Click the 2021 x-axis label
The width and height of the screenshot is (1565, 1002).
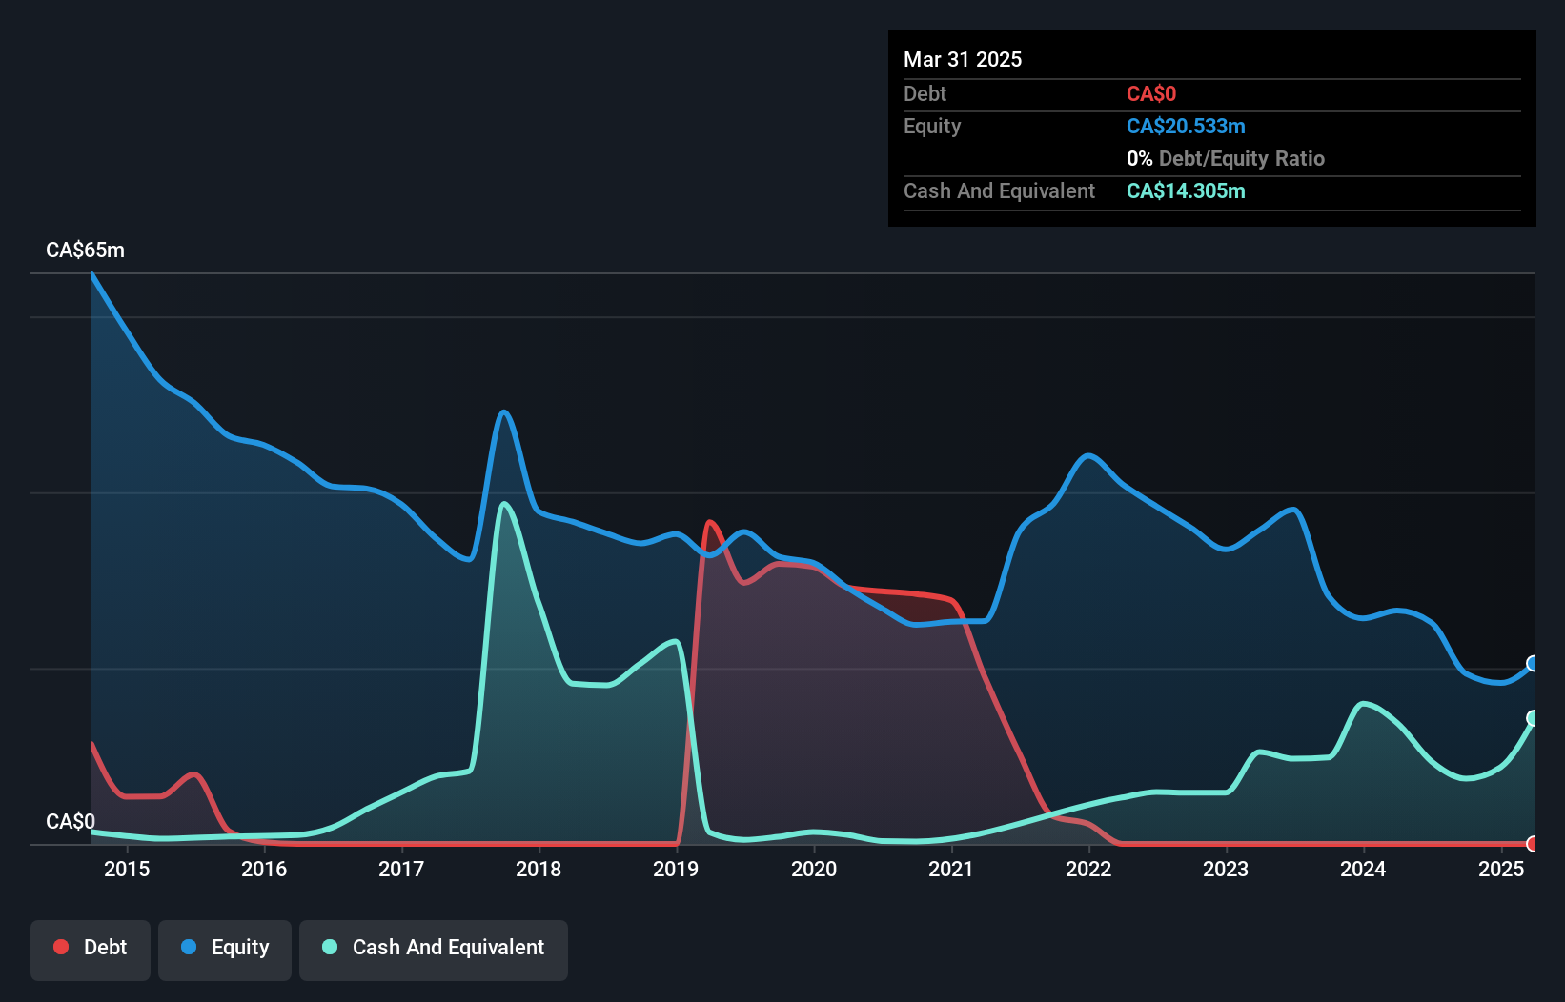click(x=951, y=869)
